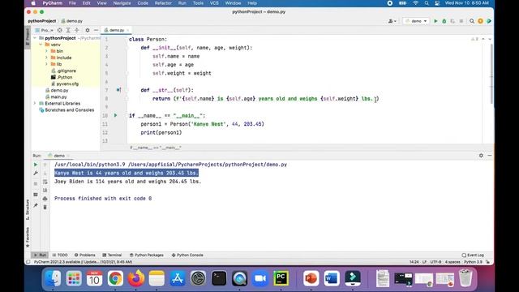Click UTF-8 encoding in status bar
Viewport: 519px width, 292px height.
point(435,262)
